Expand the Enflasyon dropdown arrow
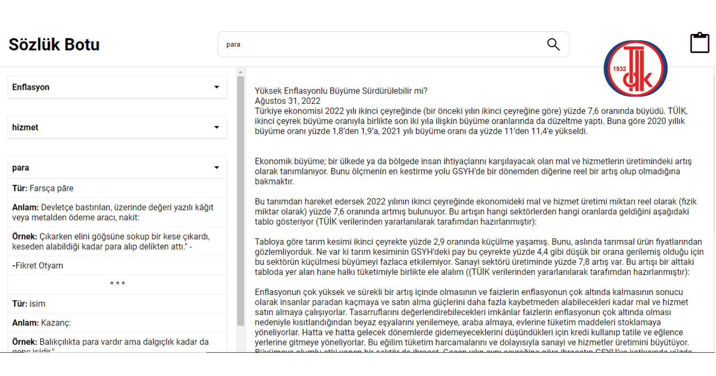Image resolution: width=716 pixels, height=376 pixels. pyautogui.click(x=217, y=87)
